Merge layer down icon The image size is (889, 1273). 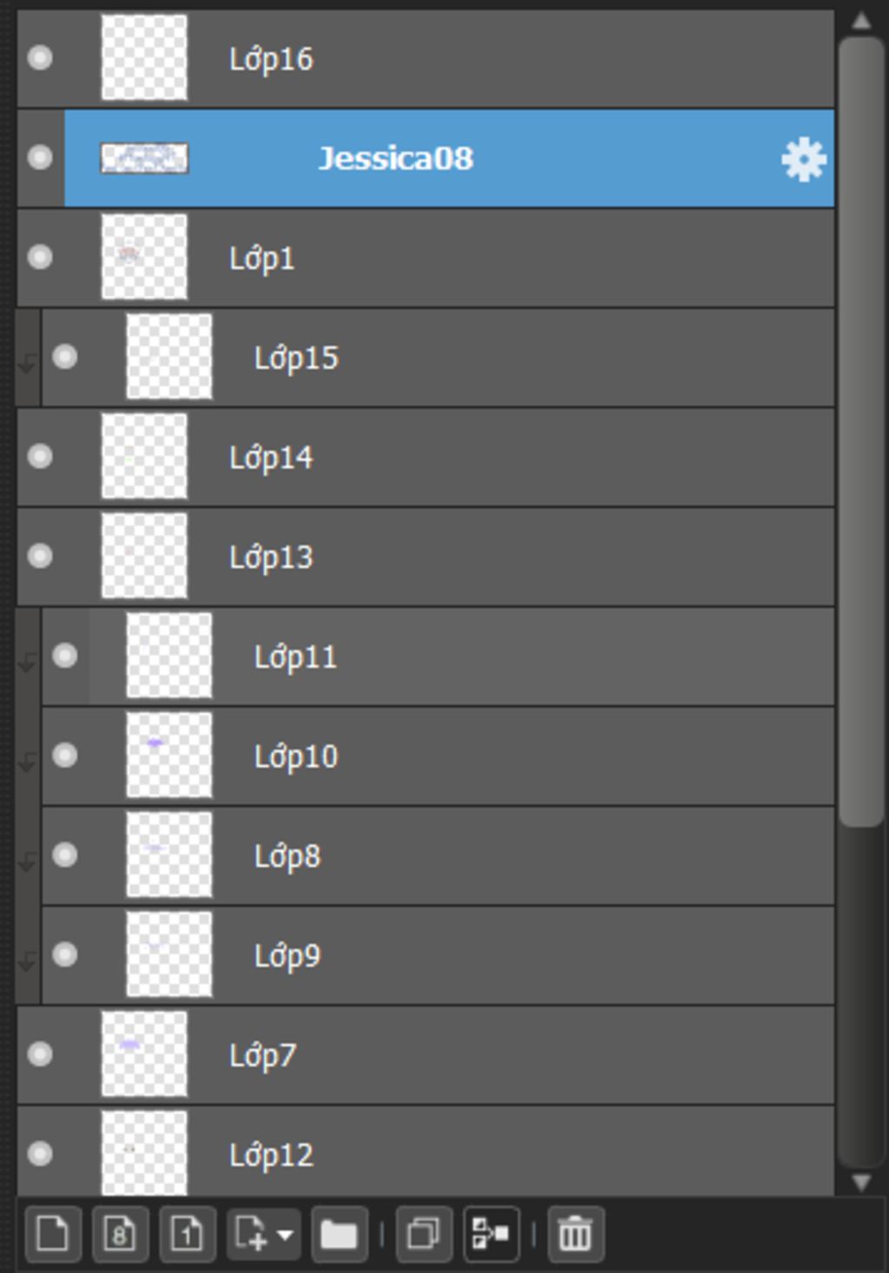pos(491,1233)
